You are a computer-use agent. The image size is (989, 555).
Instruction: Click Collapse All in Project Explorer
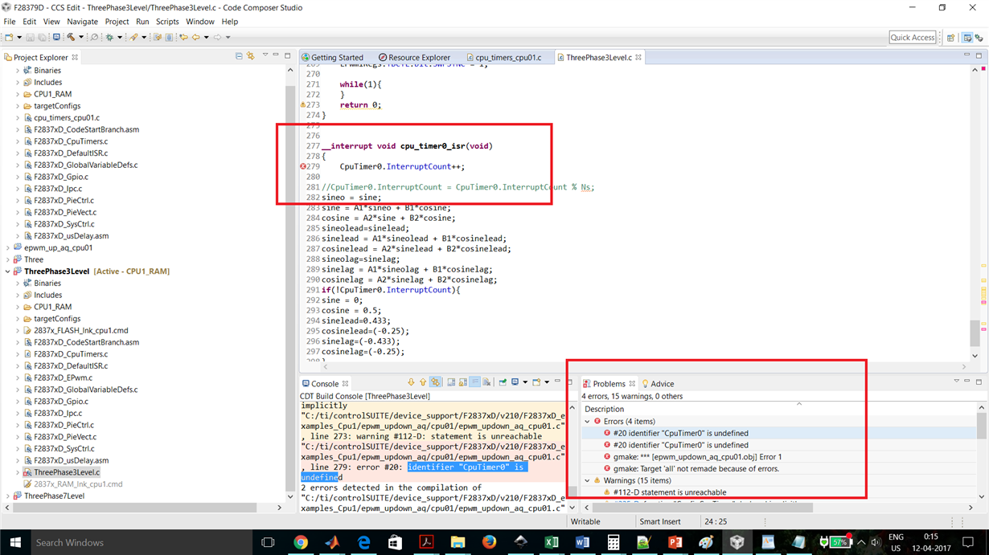pos(239,56)
